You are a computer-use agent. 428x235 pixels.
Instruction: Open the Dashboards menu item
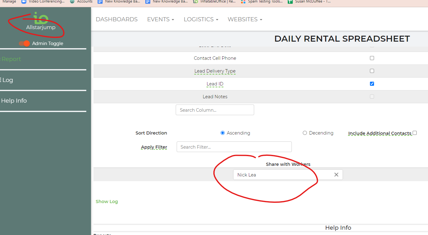point(117,19)
